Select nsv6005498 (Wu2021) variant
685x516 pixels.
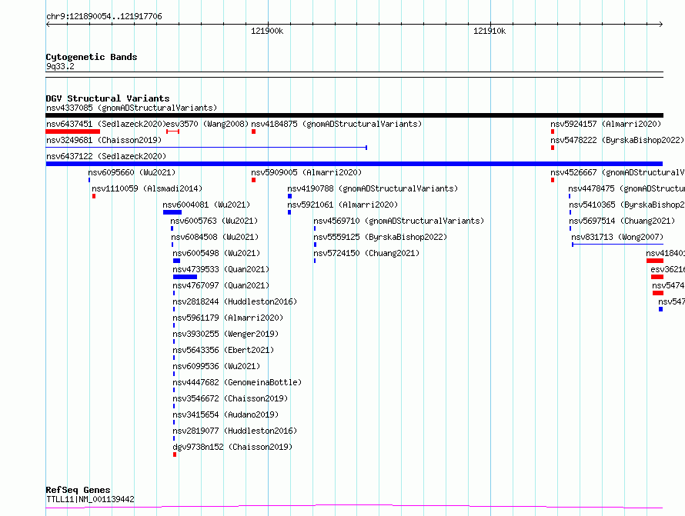pos(216,253)
